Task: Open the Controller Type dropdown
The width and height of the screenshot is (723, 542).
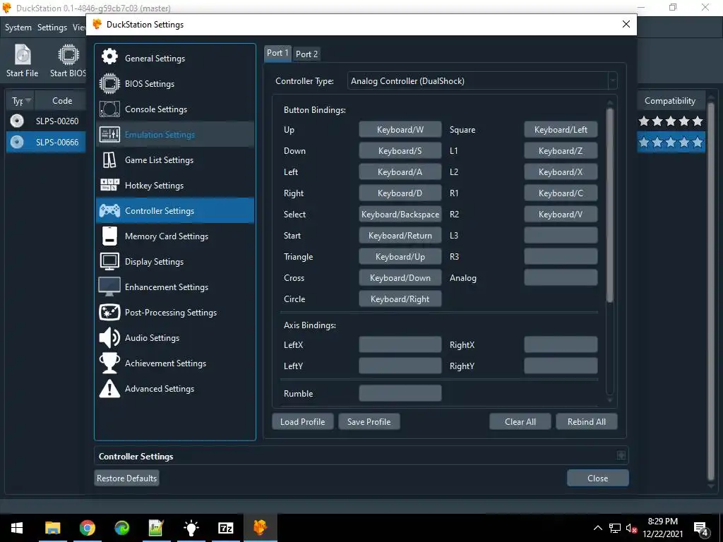Action: pos(482,80)
